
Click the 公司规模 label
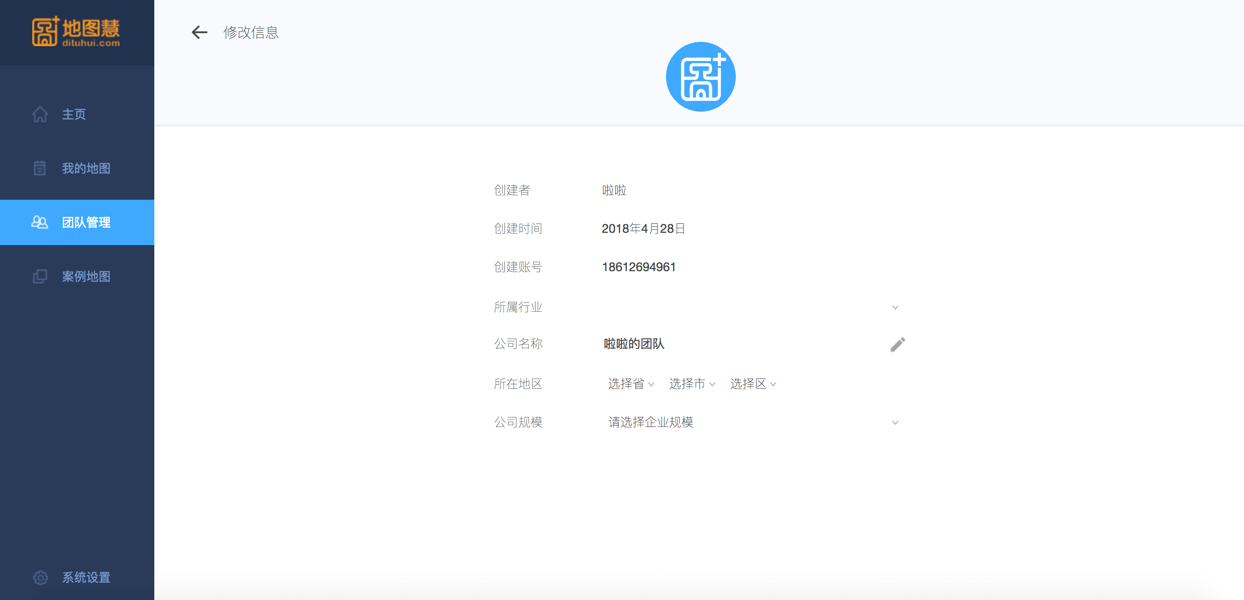[518, 422]
